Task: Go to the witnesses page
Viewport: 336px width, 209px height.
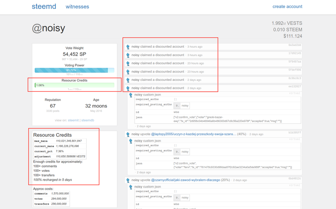Action: pos(77,7)
